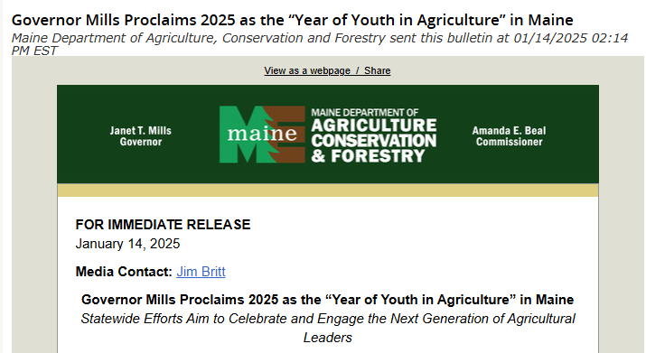
Task: Click the Janet T. Mills Governor banner text
Action: point(140,136)
